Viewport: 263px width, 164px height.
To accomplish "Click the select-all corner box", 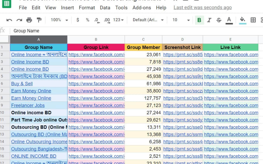I will tap(5, 39).
